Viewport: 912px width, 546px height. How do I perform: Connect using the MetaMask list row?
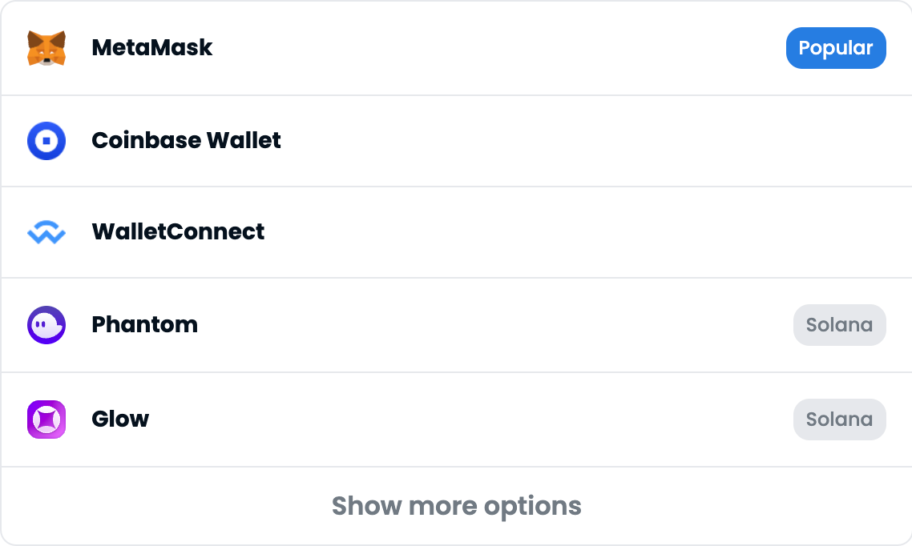(481, 48)
